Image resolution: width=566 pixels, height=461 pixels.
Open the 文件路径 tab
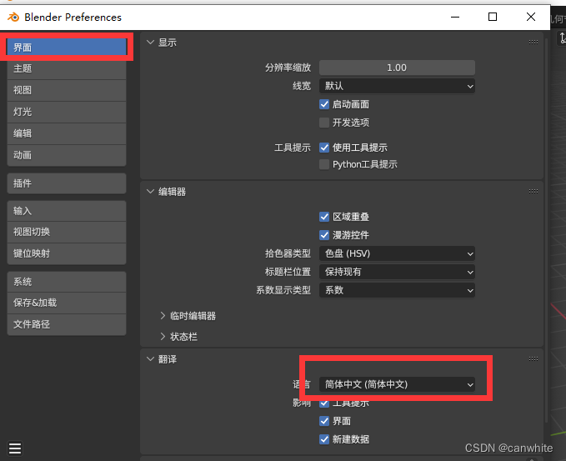[67, 324]
